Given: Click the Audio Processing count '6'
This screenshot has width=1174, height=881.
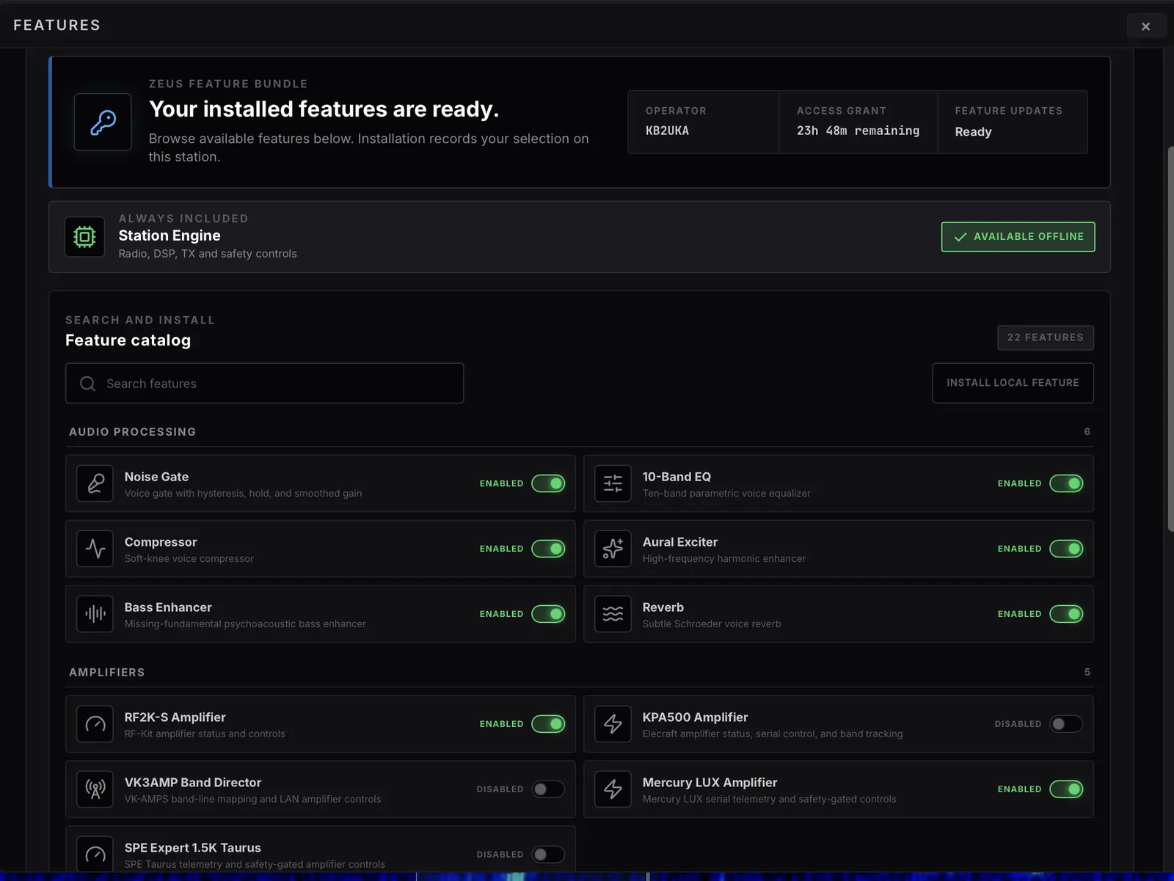Looking at the screenshot, I should [1087, 432].
